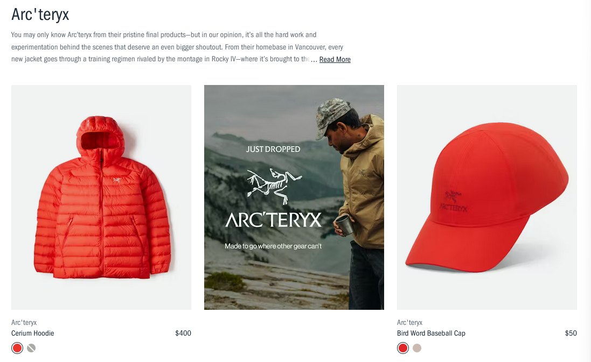
Task: Open the red Bird Word Baseball Cap image
Action: tap(486, 197)
